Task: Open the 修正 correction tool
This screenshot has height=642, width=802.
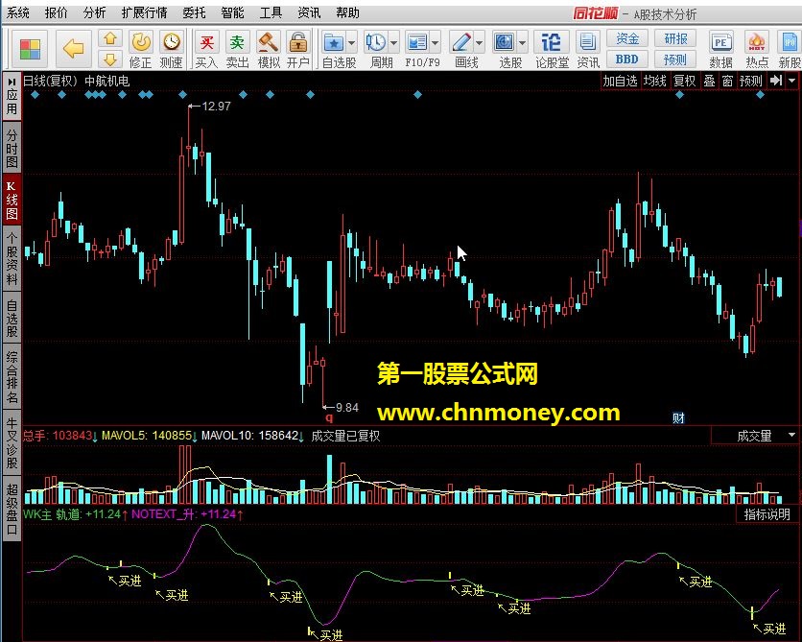Action: pos(141,50)
